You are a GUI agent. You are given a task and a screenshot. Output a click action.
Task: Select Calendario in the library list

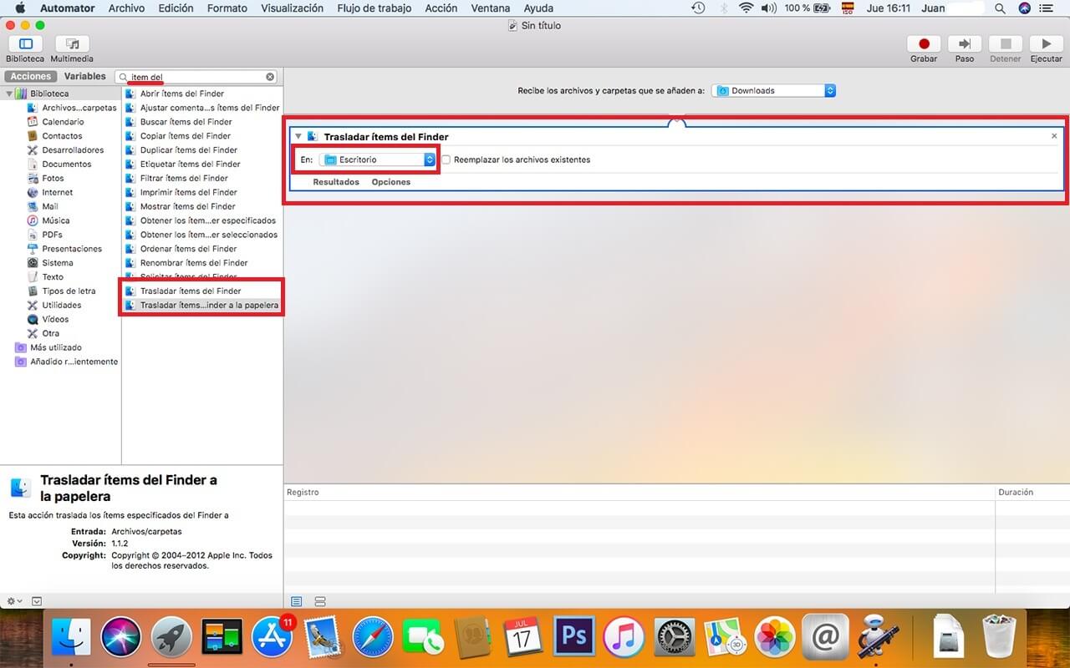point(63,122)
